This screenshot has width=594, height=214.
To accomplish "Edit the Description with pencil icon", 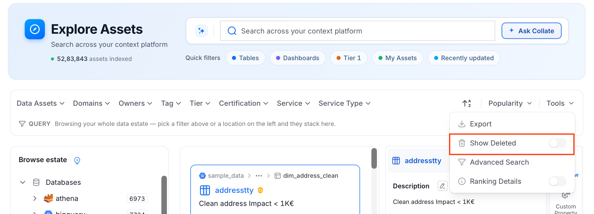I will 442,186.
